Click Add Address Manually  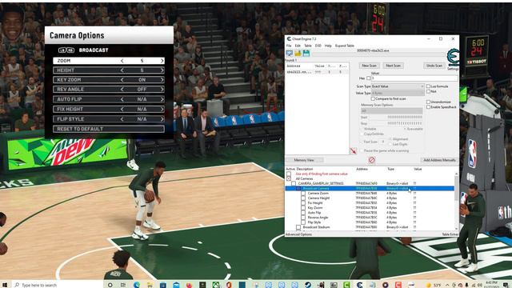click(x=439, y=160)
